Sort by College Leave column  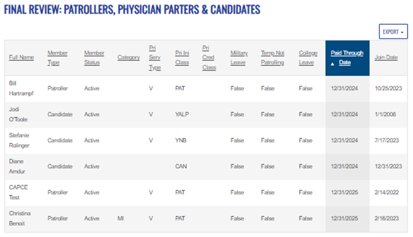coord(308,57)
